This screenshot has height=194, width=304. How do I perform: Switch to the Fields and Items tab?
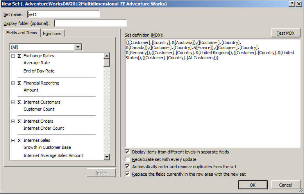tap(21, 33)
